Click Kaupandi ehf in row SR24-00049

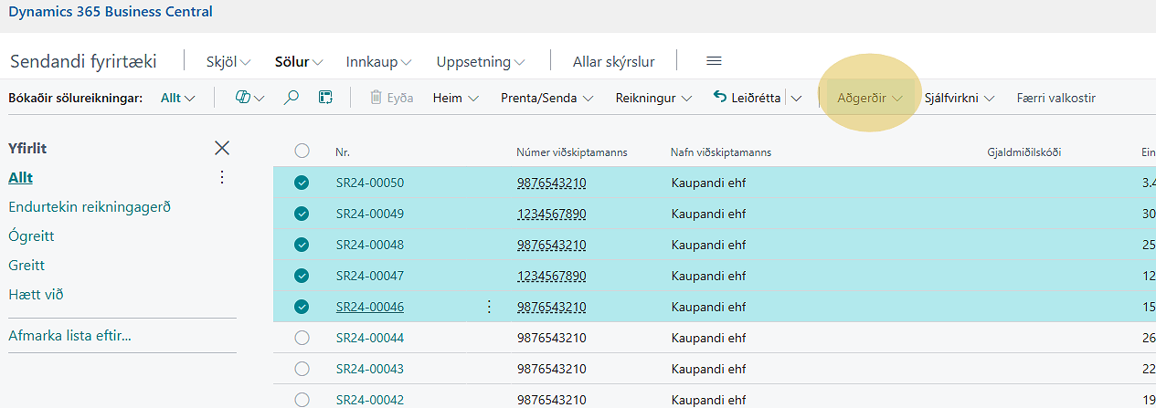click(708, 214)
